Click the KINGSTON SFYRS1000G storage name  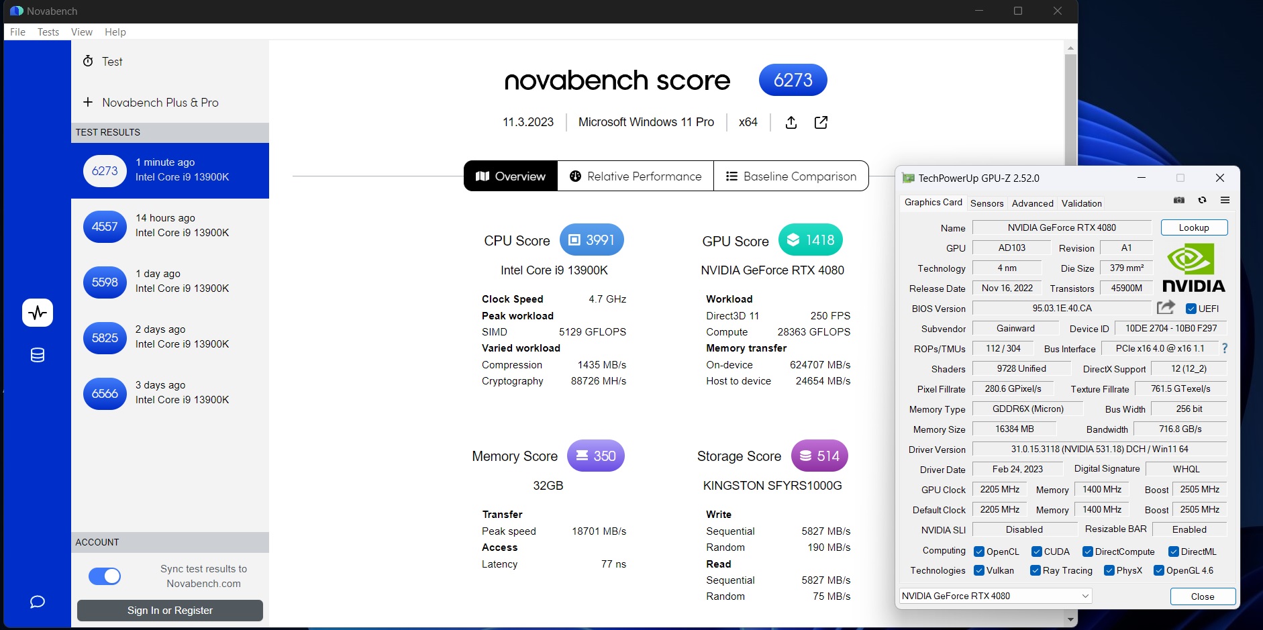point(772,486)
